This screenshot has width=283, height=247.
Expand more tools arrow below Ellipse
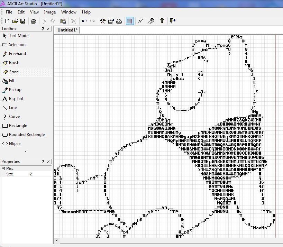(26, 151)
